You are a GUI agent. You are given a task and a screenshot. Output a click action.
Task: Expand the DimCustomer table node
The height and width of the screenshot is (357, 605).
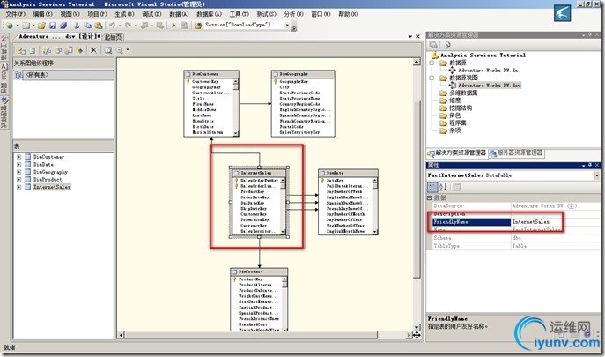click(18, 157)
